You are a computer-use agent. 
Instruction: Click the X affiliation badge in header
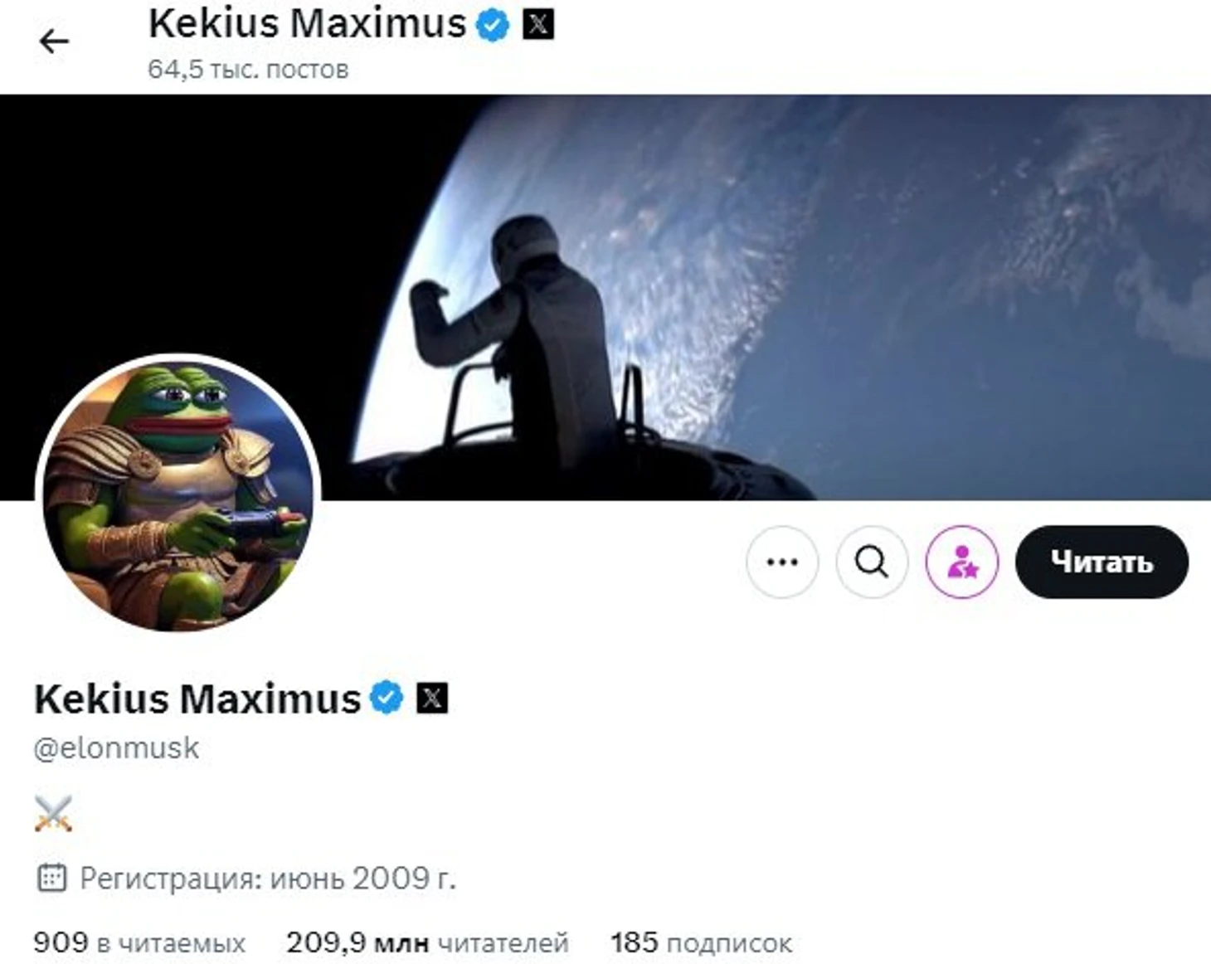click(538, 24)
